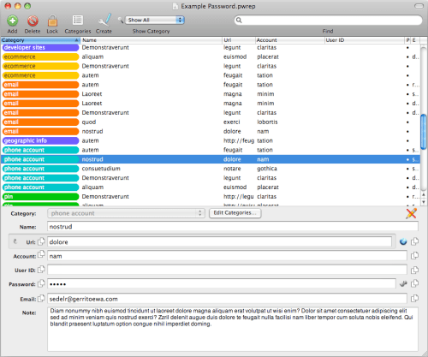Click the document icon in the title bar
The image size is (428, 357).
[x=175, y=6]
